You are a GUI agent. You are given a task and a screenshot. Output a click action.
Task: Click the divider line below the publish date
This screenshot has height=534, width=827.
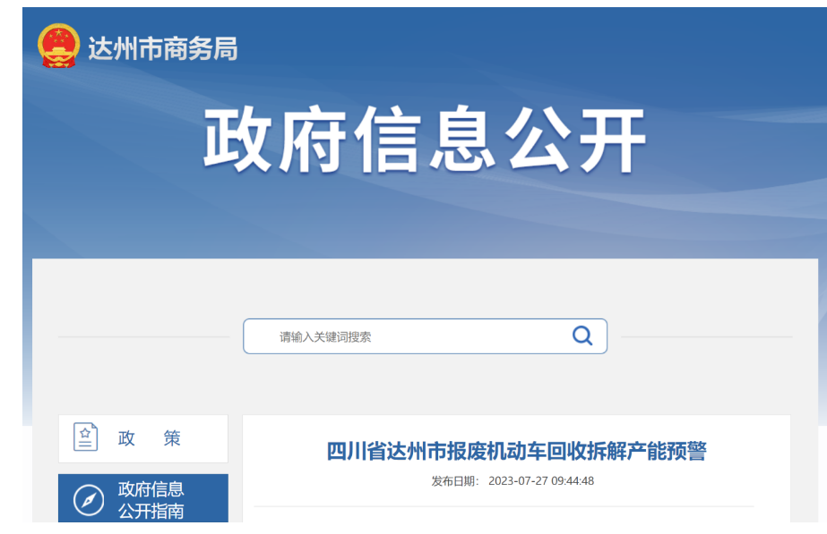point(504,506)
